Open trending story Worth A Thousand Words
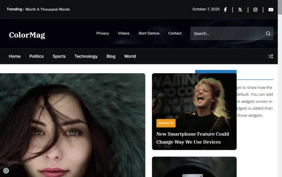 pyautogui.click(x=48, y=9)
